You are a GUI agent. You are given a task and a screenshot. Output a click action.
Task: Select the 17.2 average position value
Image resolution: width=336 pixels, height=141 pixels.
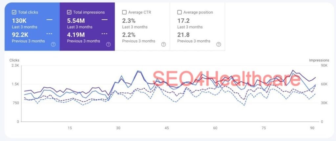(183, 20)
